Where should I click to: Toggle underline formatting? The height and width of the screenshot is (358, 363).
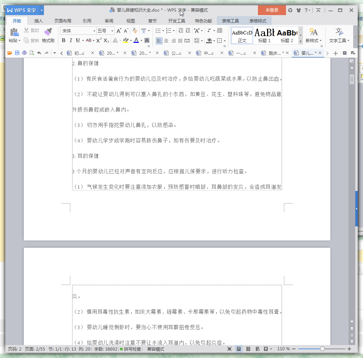pos(78,40)
